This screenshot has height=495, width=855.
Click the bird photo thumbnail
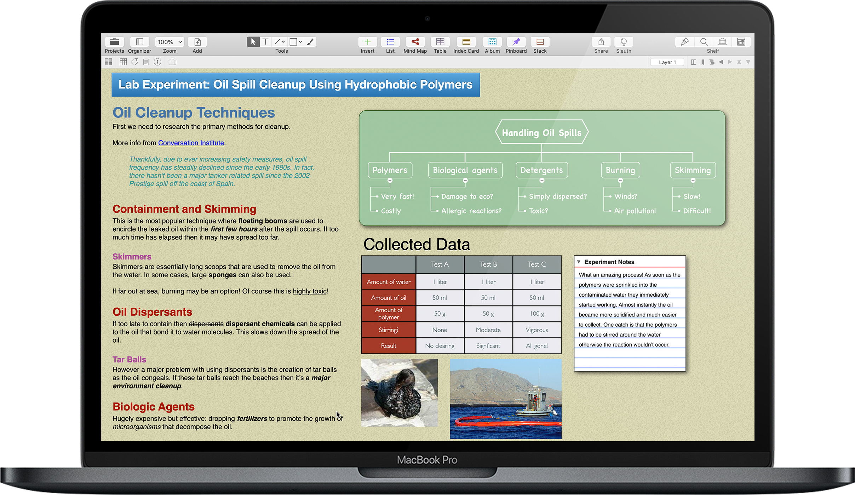[399, 392]
